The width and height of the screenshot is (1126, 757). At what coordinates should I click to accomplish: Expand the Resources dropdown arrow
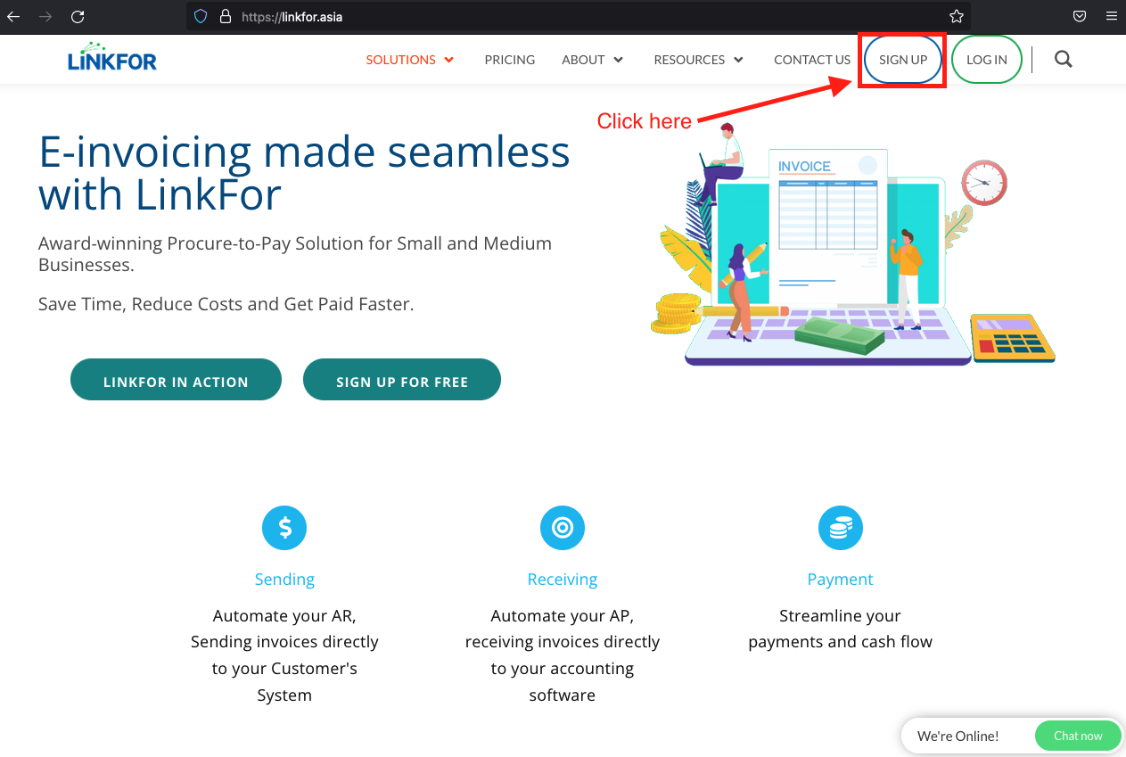click(x=738, y=60)
